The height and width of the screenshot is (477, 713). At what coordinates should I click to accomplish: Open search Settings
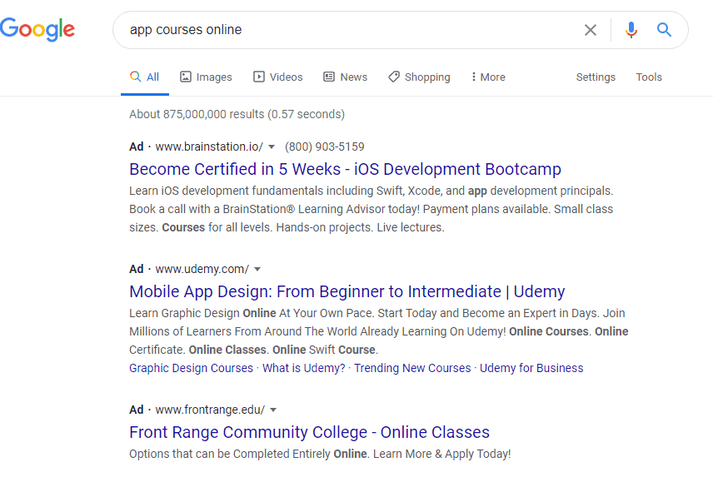pos(596,77)
